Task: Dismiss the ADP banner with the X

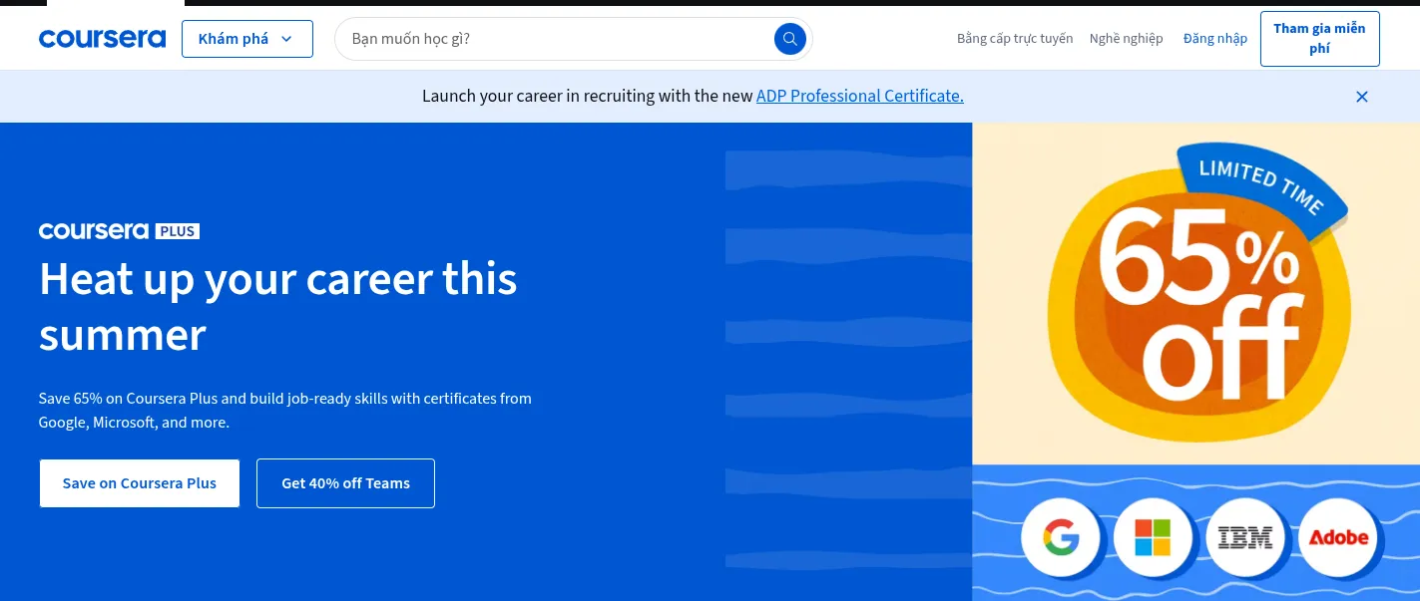Action: click(x=1362, y=97)
